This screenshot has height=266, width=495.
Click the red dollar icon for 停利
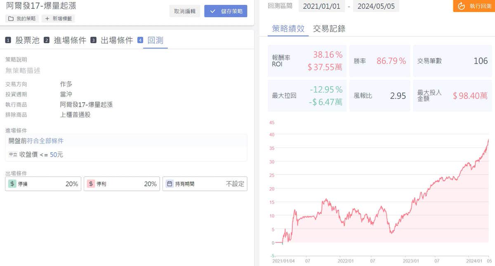[91, 184]
